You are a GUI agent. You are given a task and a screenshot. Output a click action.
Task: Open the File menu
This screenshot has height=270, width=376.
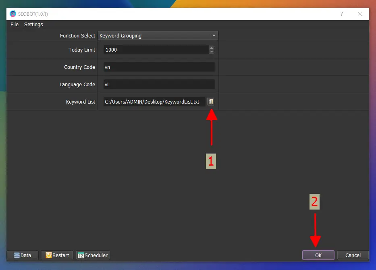[x=15, y=25]
